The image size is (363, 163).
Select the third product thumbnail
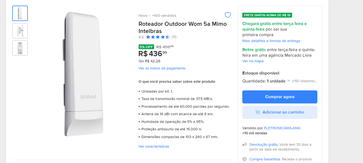(x=20, y=48)
